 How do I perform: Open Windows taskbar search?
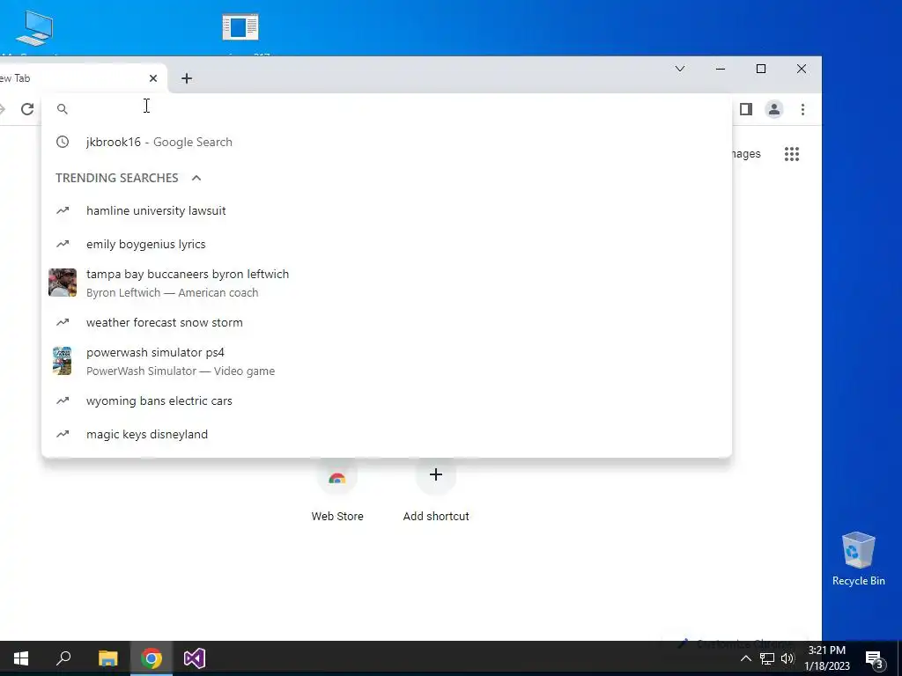point(63,658)
